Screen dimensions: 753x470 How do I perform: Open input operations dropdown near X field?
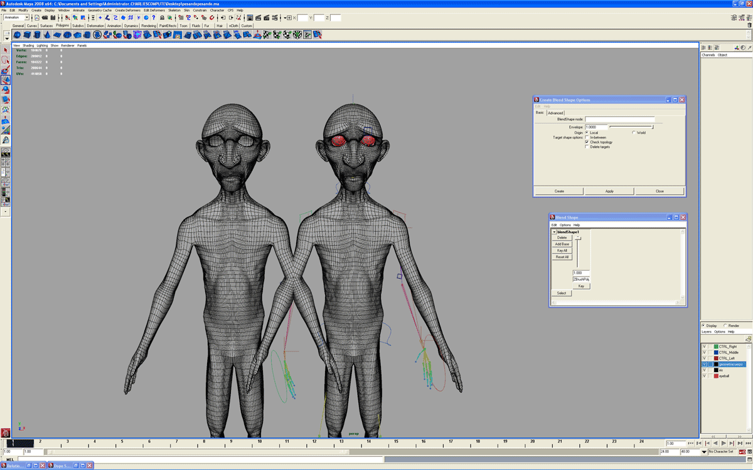pyautogui.click(x=285, y=18)
